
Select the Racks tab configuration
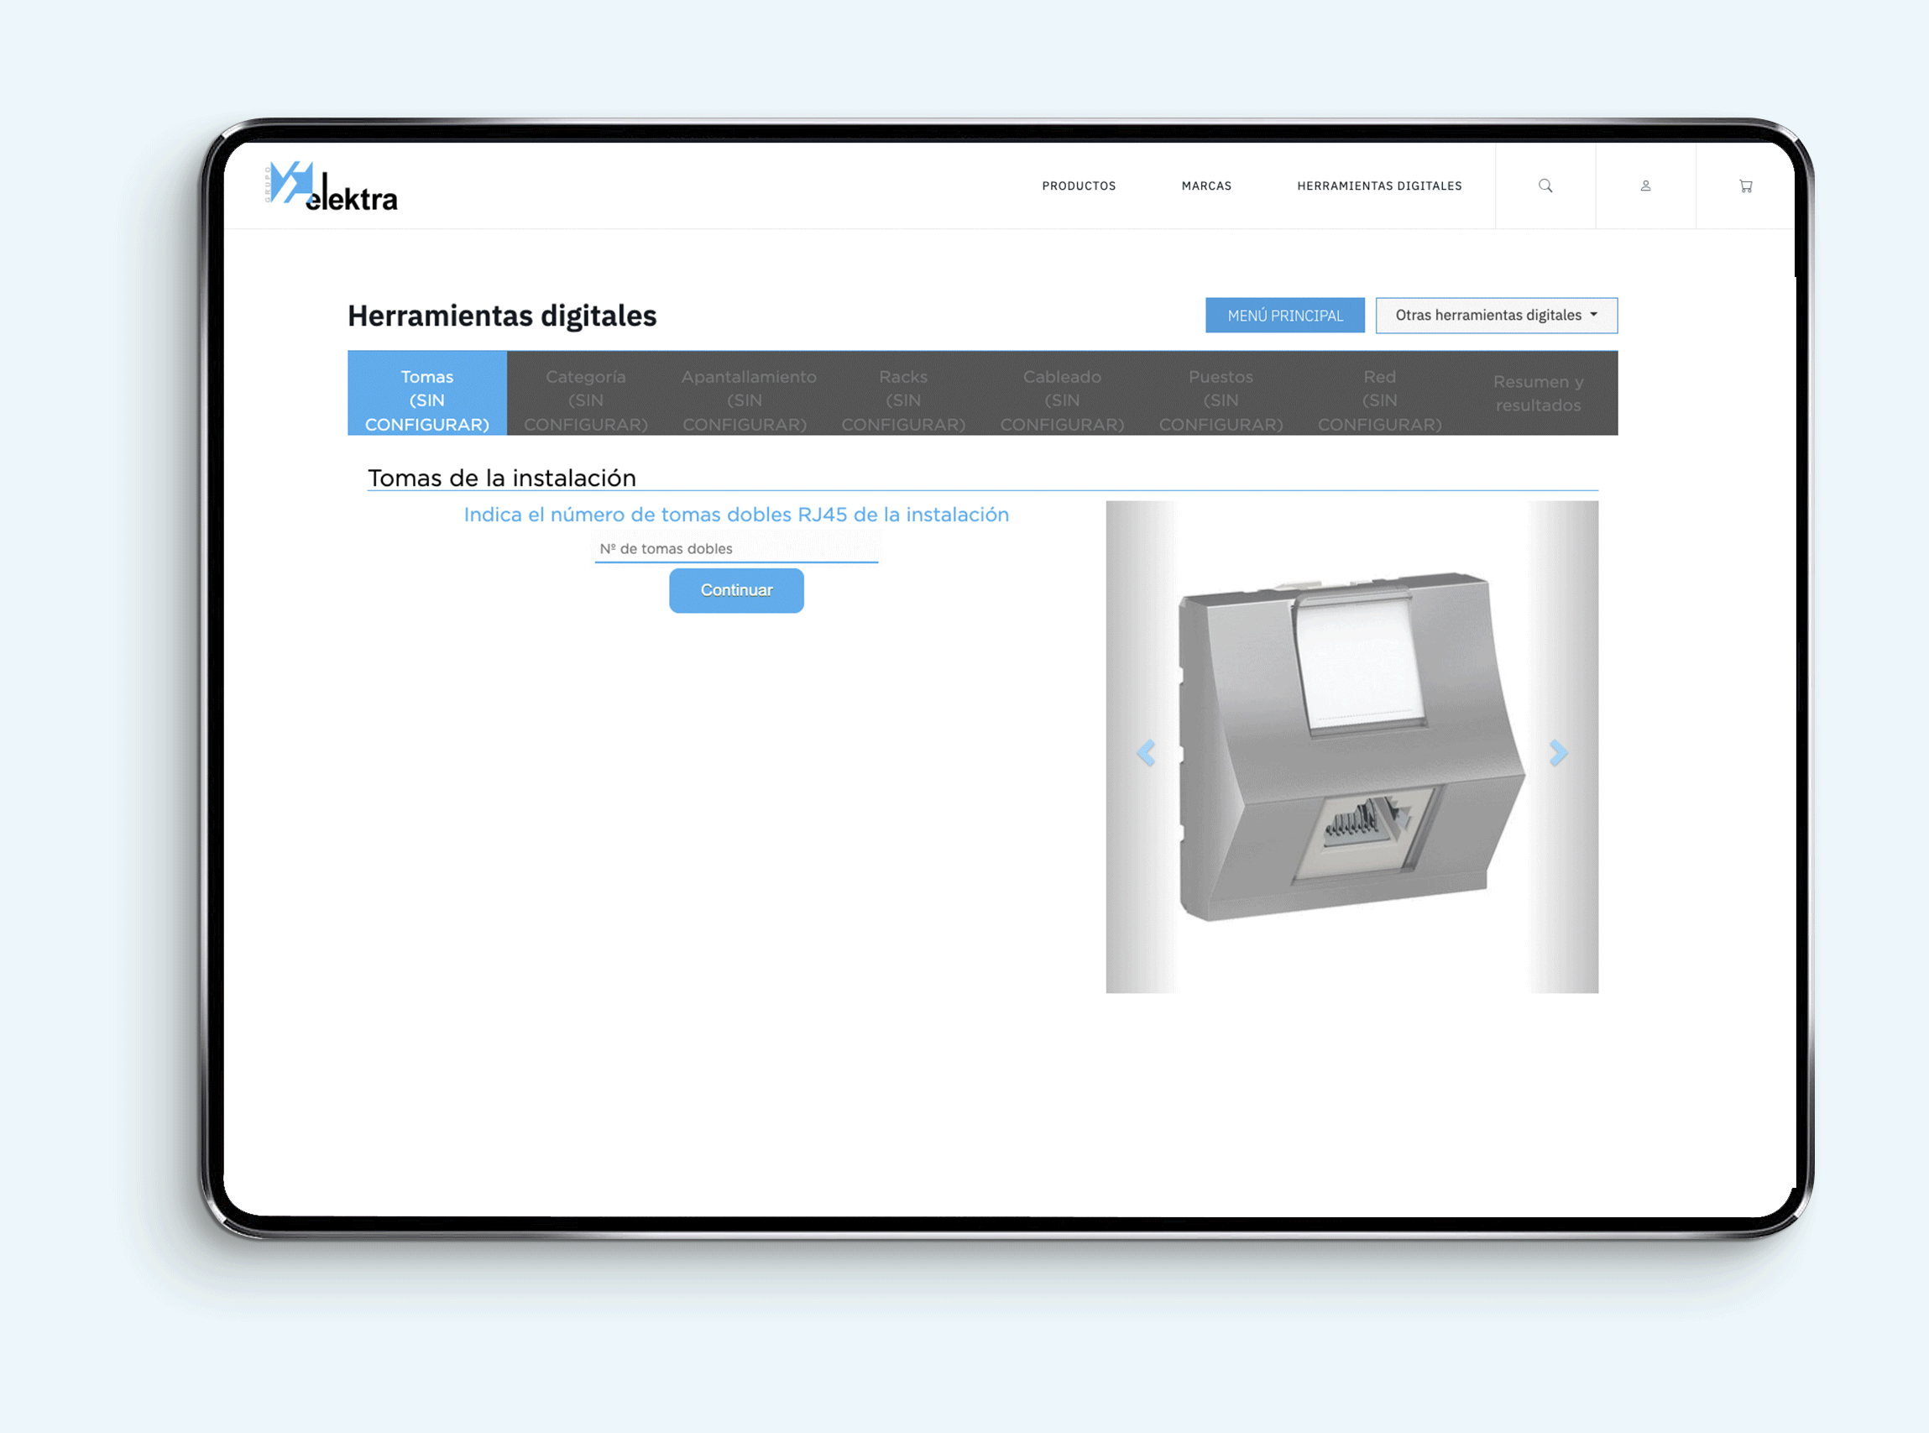tap(904, 397)
